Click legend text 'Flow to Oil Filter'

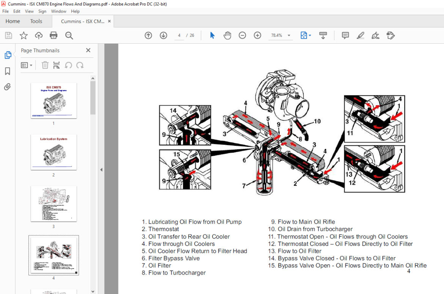299,251
